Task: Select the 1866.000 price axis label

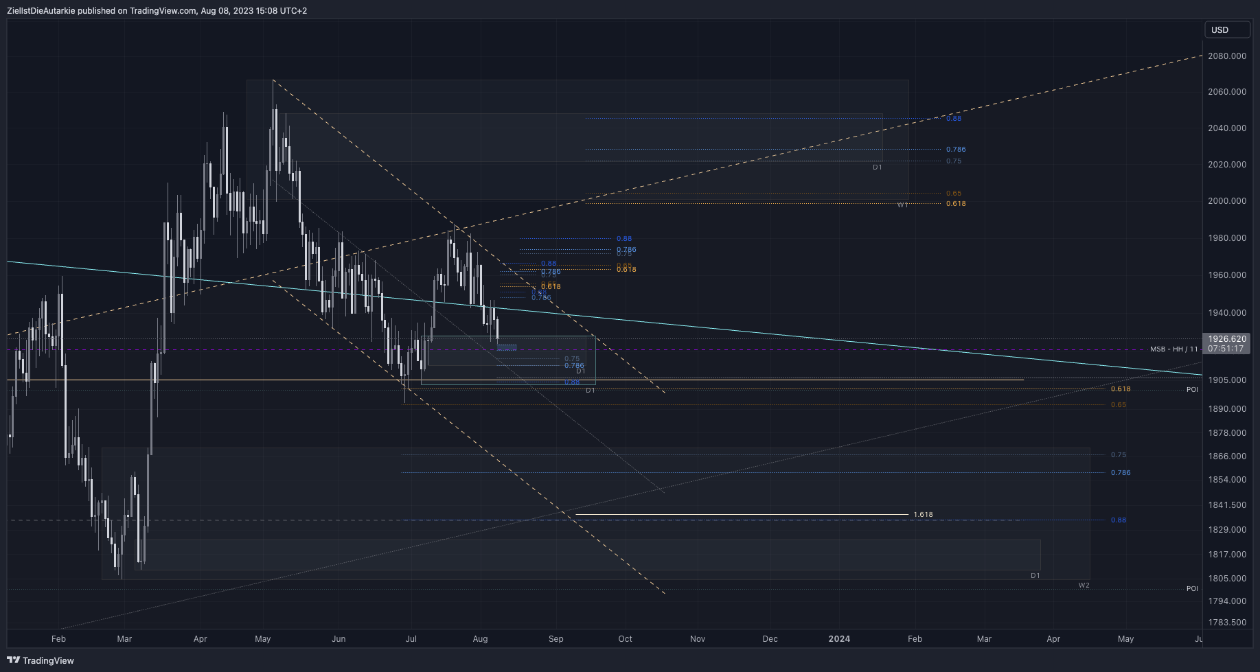Action: [x=1227, y=456]
